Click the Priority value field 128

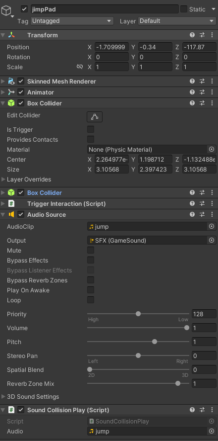pyautogui.click(x=204, y=314)
